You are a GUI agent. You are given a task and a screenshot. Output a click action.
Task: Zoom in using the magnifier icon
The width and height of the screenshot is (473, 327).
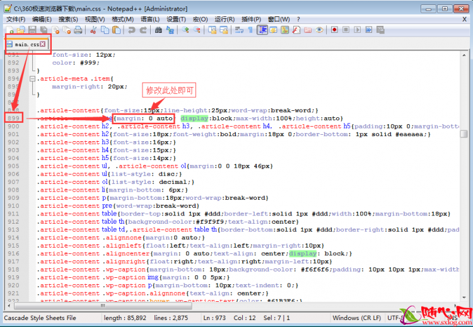tap(185, 30)
